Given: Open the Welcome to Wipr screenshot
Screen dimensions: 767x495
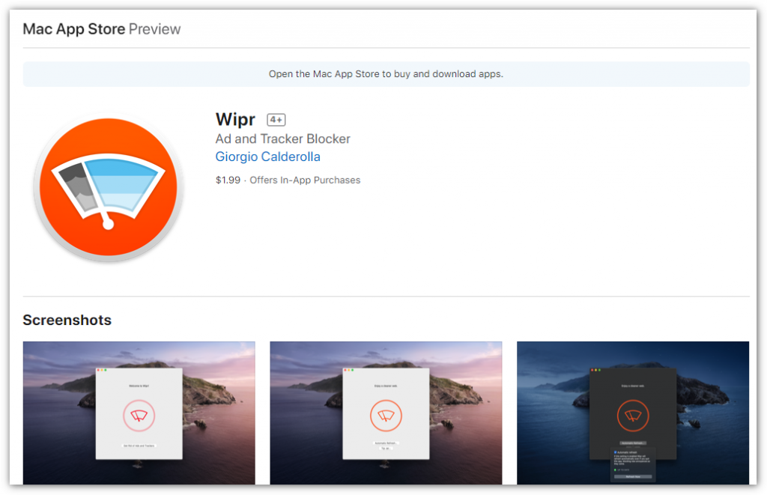Looking at the screenshot, I should tap(139, 413).
